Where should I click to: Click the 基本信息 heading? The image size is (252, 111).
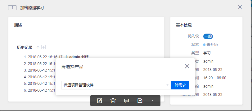(x=184, y=25)
